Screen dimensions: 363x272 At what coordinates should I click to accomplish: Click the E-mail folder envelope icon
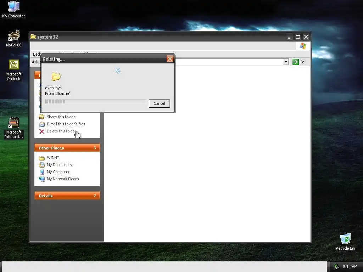click(42, 124)
